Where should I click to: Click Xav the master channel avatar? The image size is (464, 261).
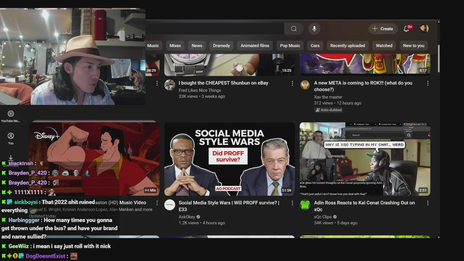tap(305, 85)
